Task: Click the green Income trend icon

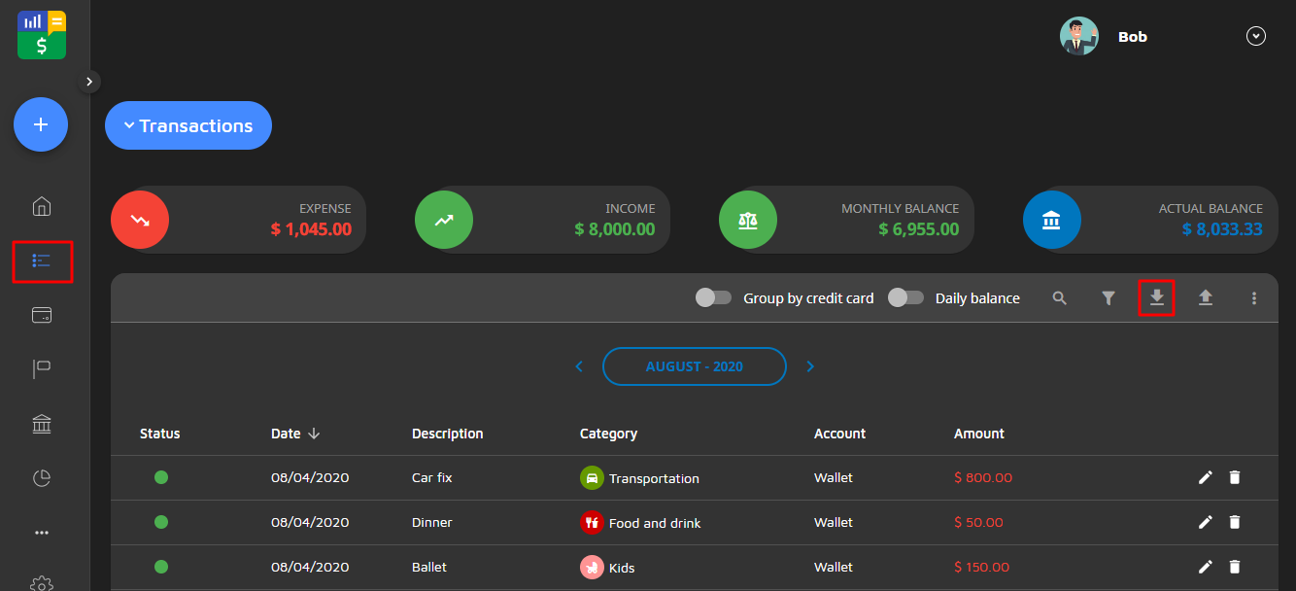Action: click(444, 220)
